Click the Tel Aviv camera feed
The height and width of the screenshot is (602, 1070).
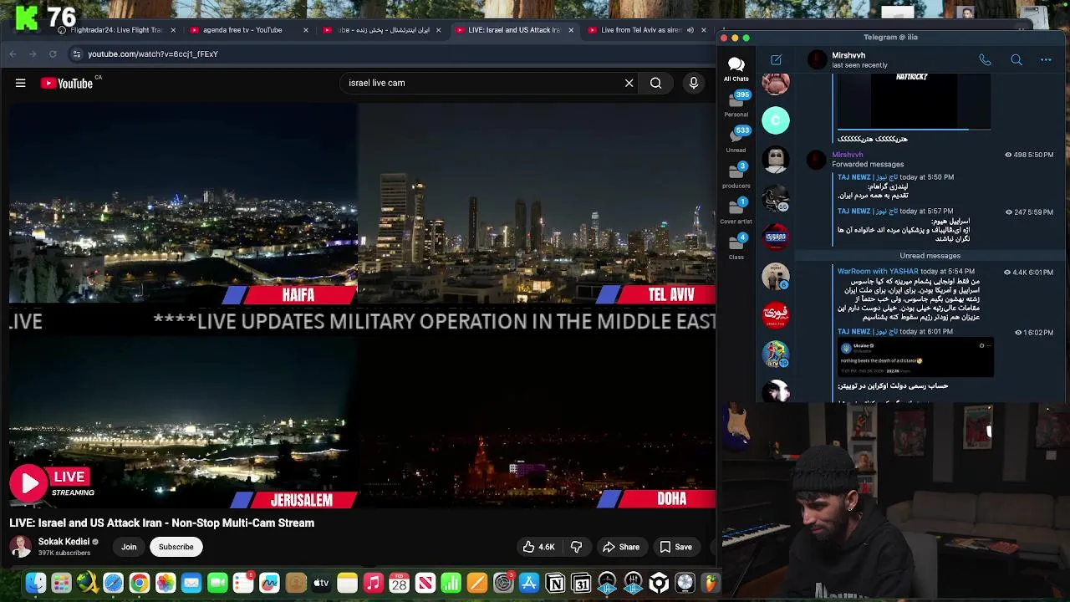pos(537,205)
